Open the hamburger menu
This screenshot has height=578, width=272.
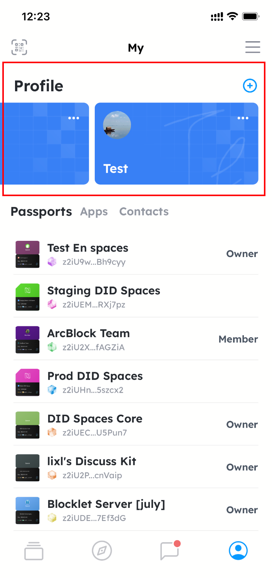(253, 47)
